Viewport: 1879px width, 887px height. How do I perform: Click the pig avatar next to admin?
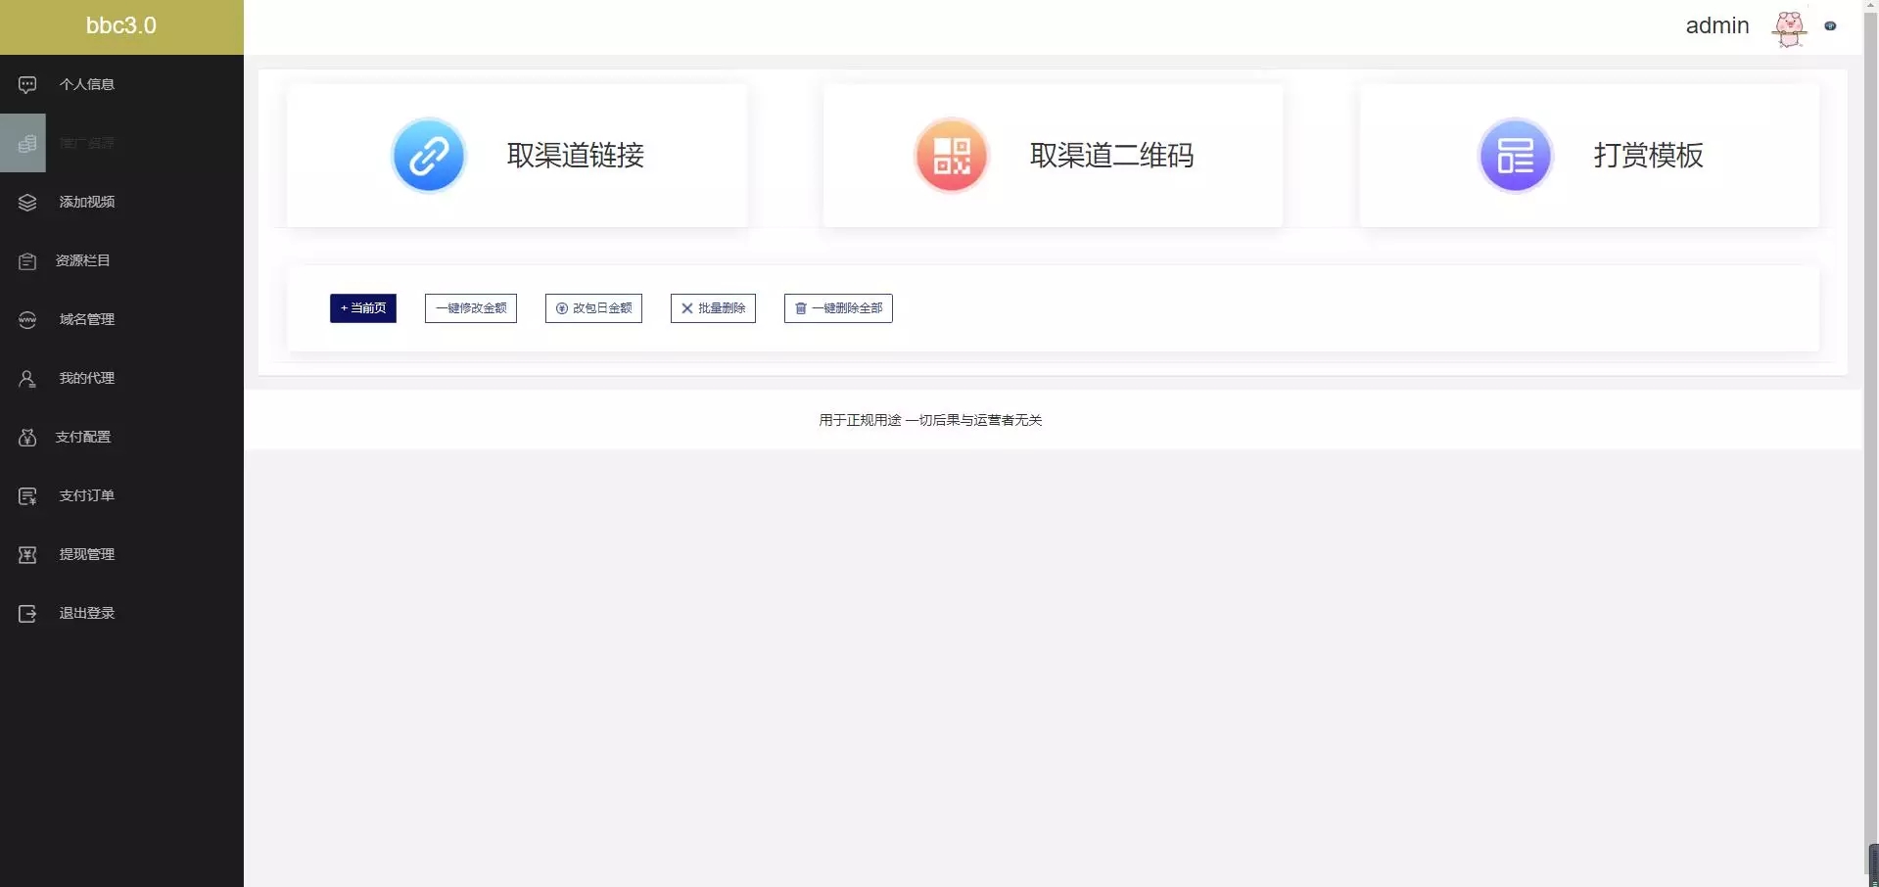point(1789,27)
